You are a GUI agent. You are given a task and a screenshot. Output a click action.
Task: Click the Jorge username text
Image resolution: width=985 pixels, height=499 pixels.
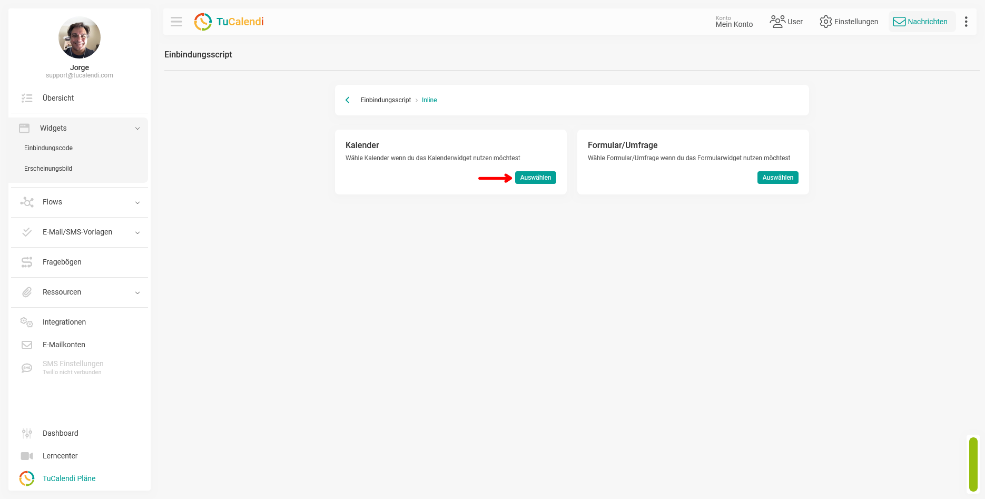[80, 67]
